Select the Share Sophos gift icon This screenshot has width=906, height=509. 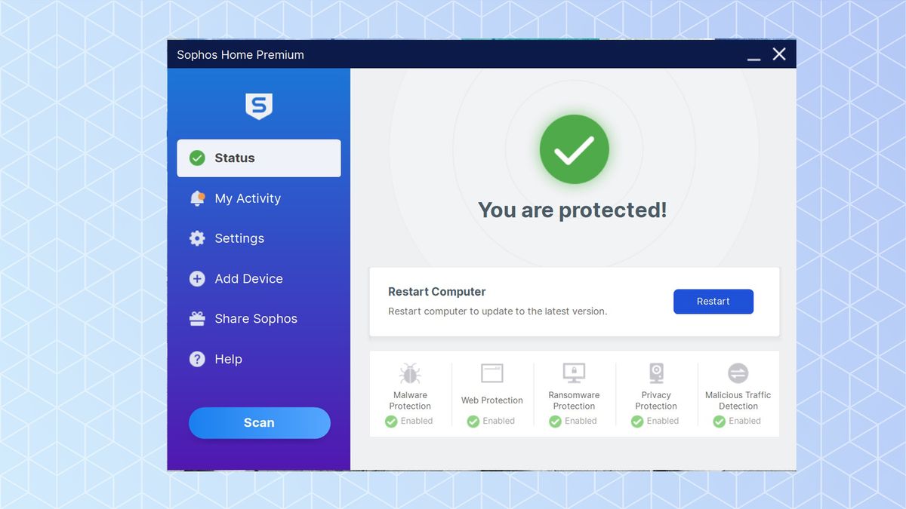tap(197, 318)
